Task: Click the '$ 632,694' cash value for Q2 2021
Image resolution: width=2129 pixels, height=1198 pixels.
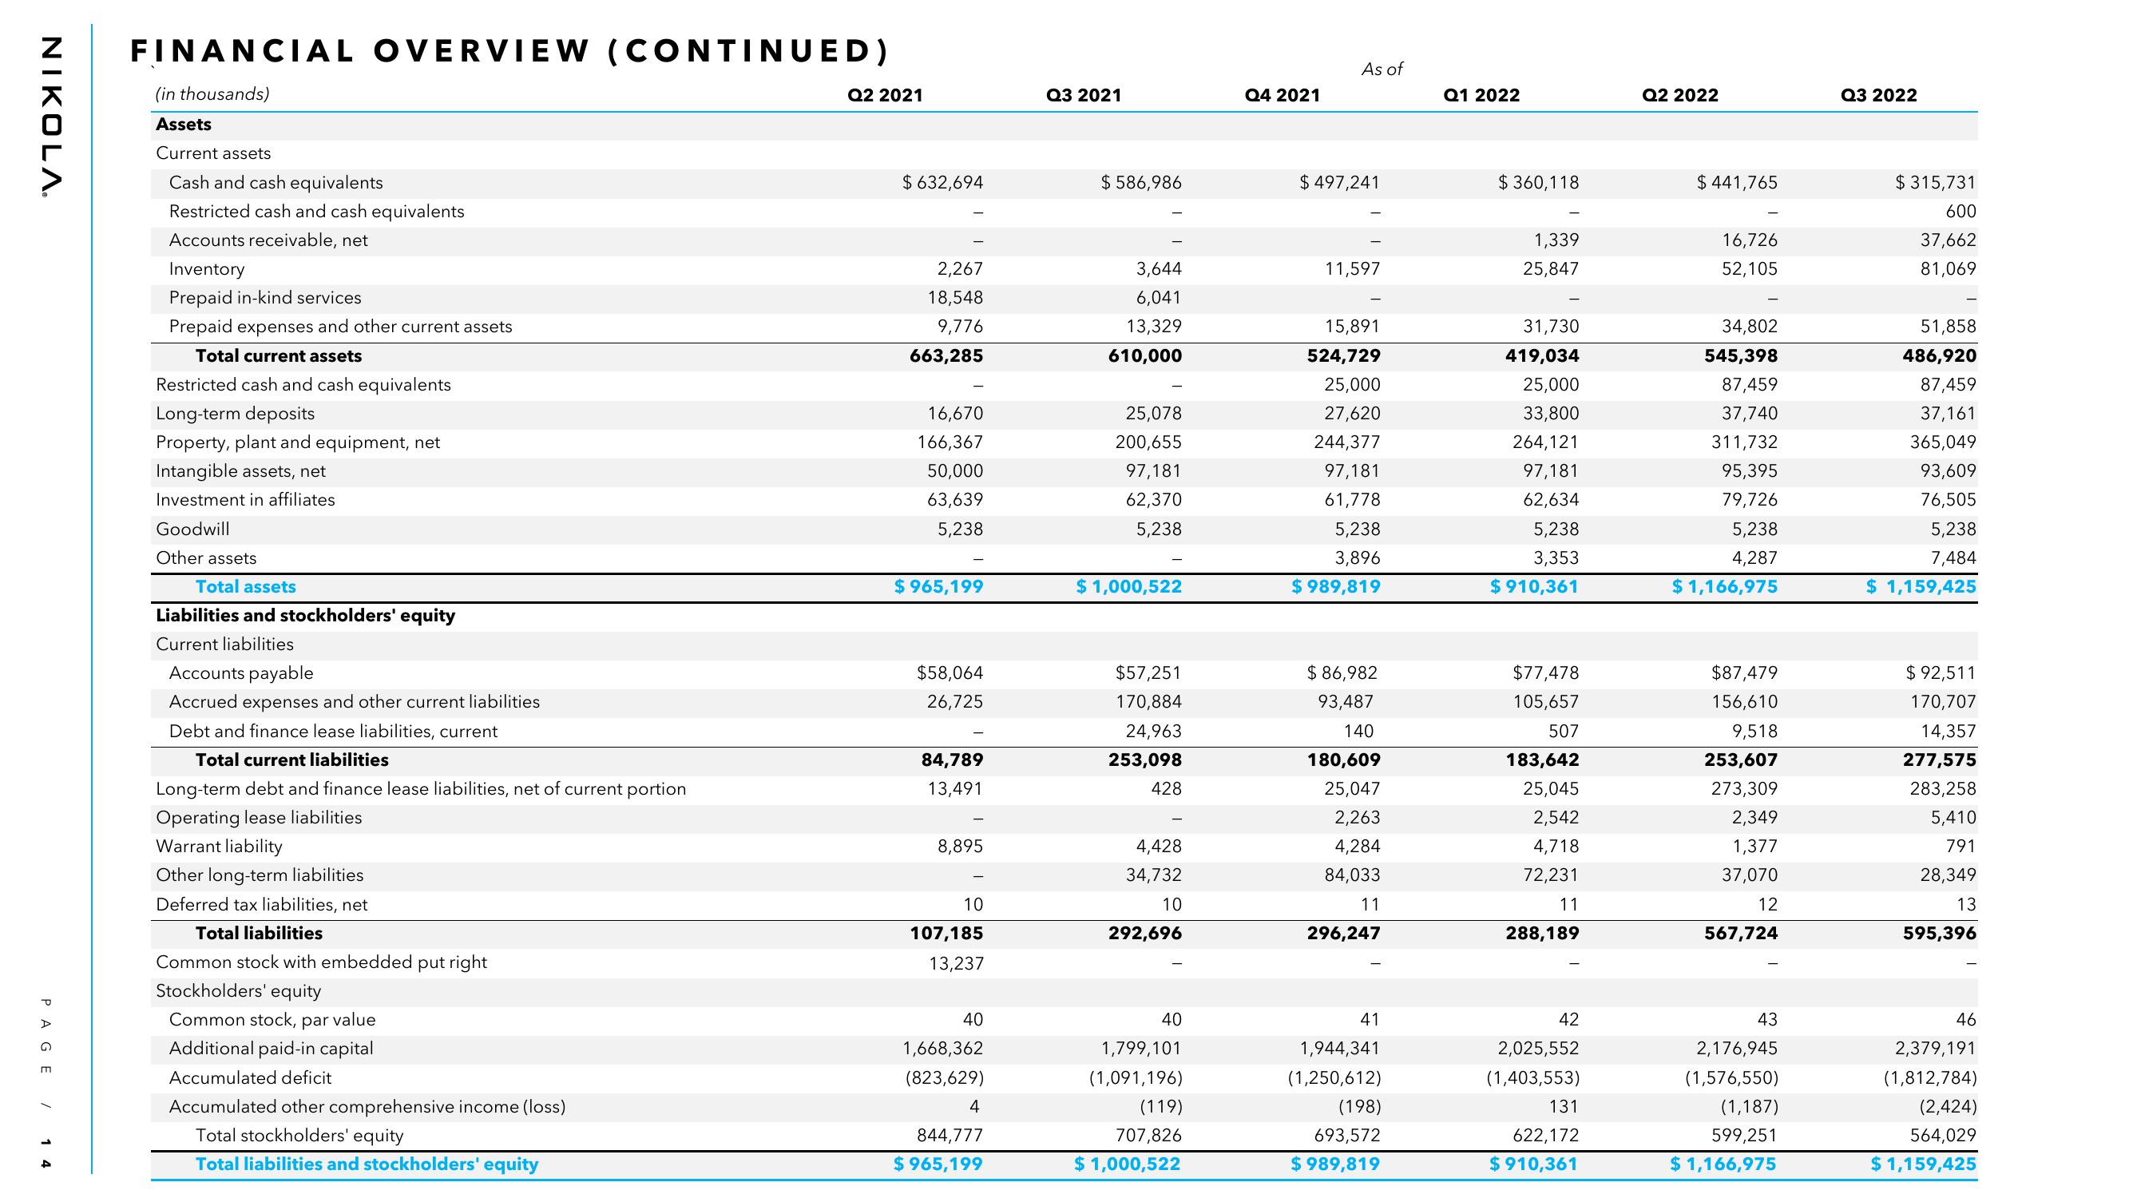Action: click(x=942, y=182)
